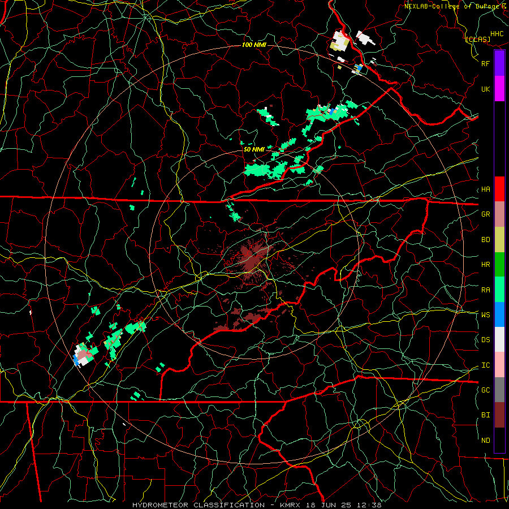This screenshot has height=509, width=509.
Task: Click the BI legend label
Action: 486,415
